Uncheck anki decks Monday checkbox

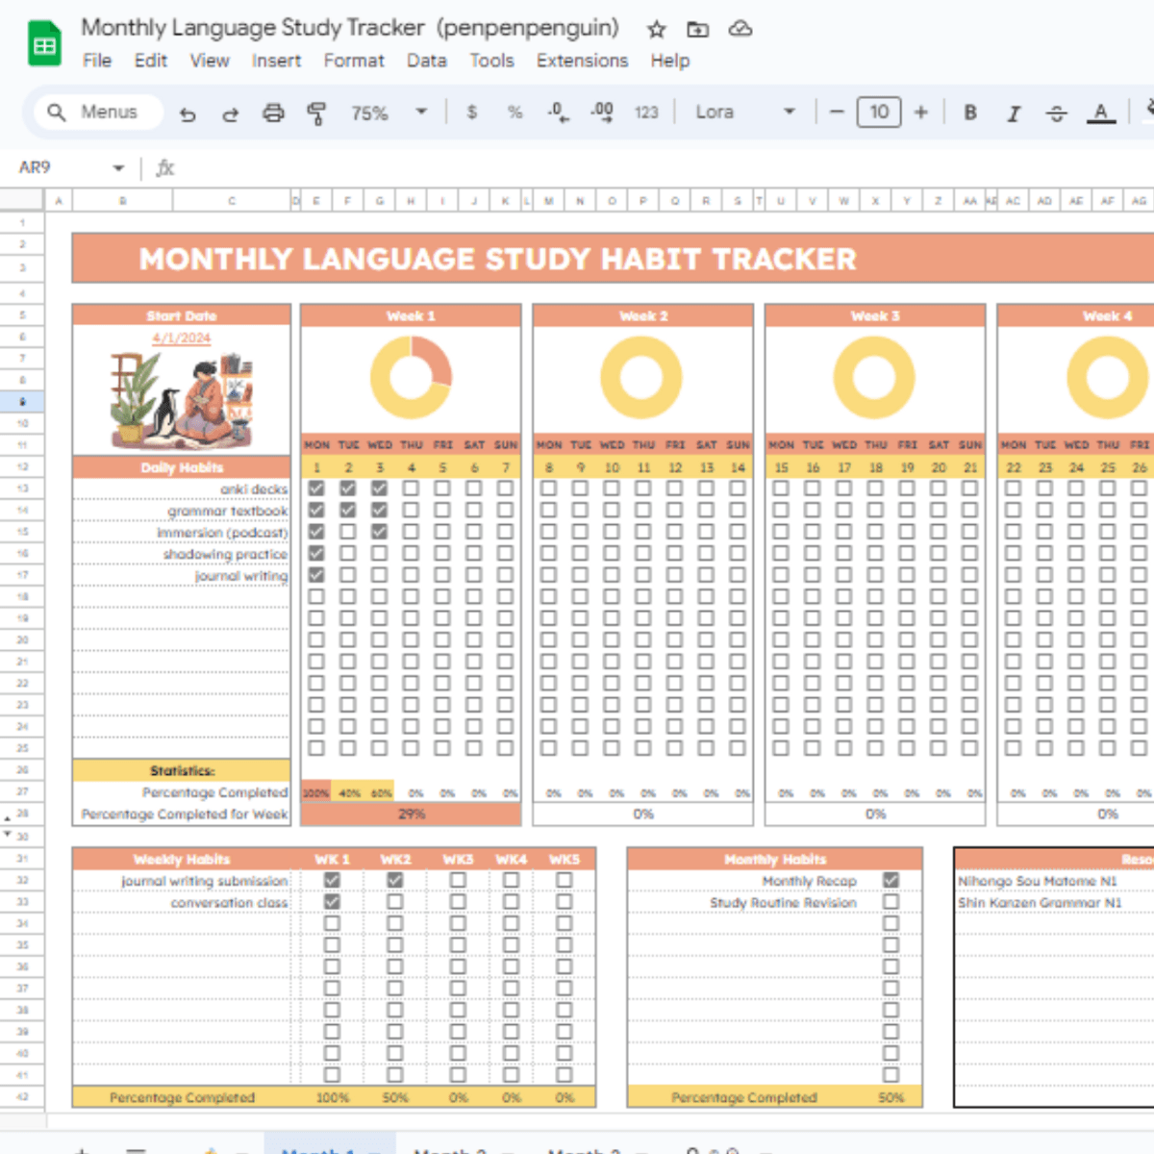tap(316, 489)
